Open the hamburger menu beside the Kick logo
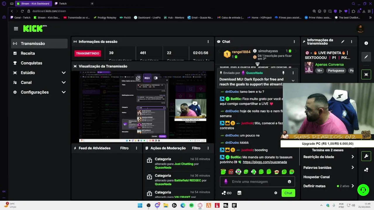Image resolution: width=374 pixels, height=210 pixels. coord(16,29)
